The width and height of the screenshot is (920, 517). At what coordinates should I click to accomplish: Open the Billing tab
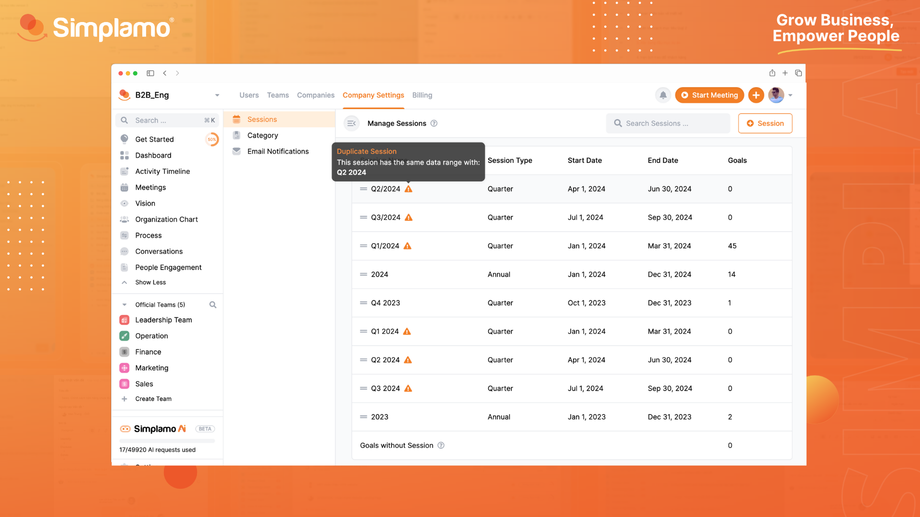coord(422,95)
